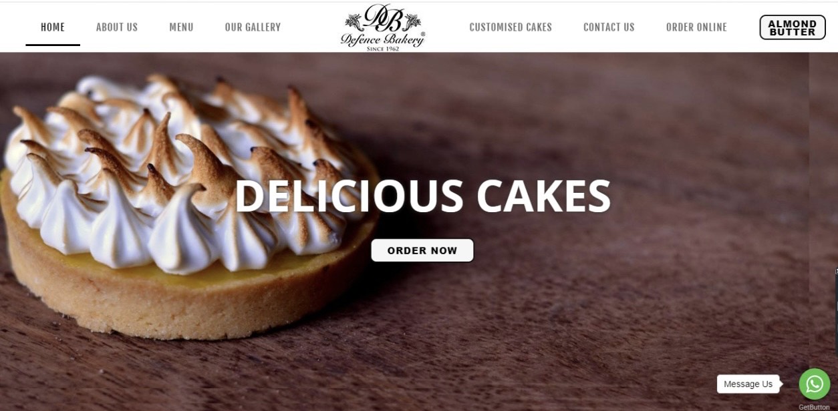Screen dimensions: 838x411
Task: Click the Order Now button
Action: click(422, 250)
